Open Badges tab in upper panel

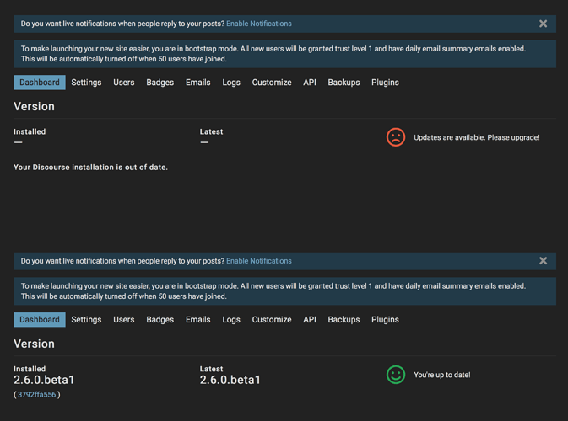point(160,83)
